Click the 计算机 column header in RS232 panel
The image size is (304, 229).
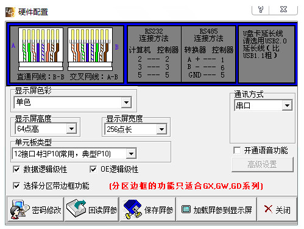coord(140,50)
